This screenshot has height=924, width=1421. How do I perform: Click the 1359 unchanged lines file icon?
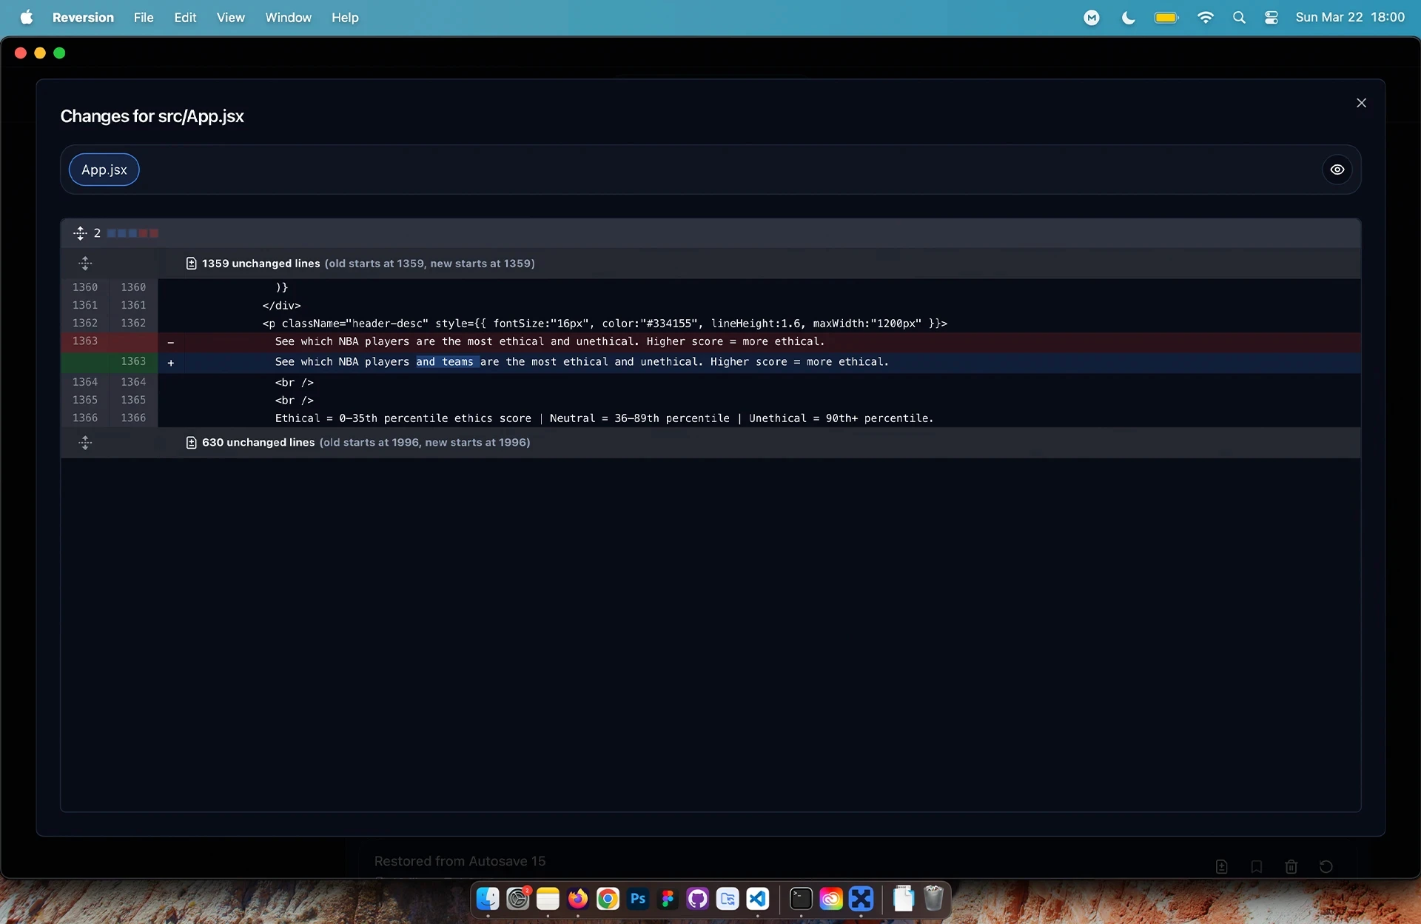click(191, 264)
